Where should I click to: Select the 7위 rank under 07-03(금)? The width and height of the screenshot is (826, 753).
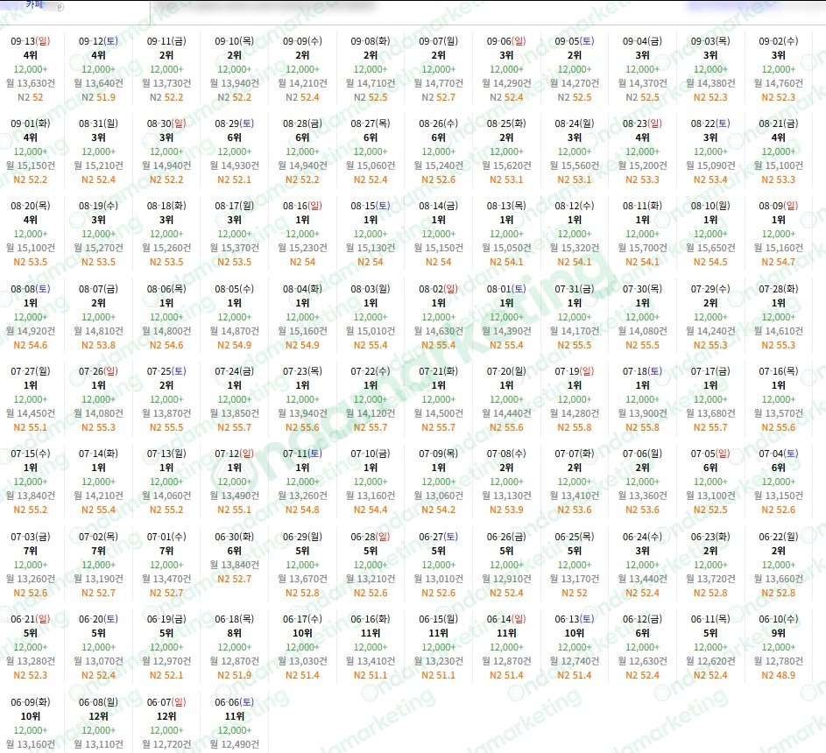[x=31, y=551]
